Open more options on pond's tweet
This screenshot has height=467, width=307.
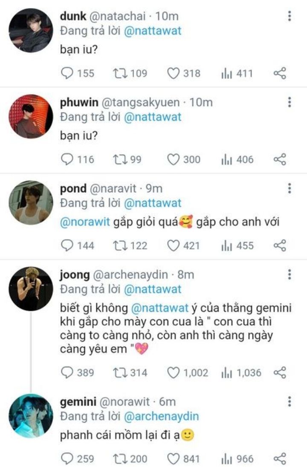coord(290,188)
